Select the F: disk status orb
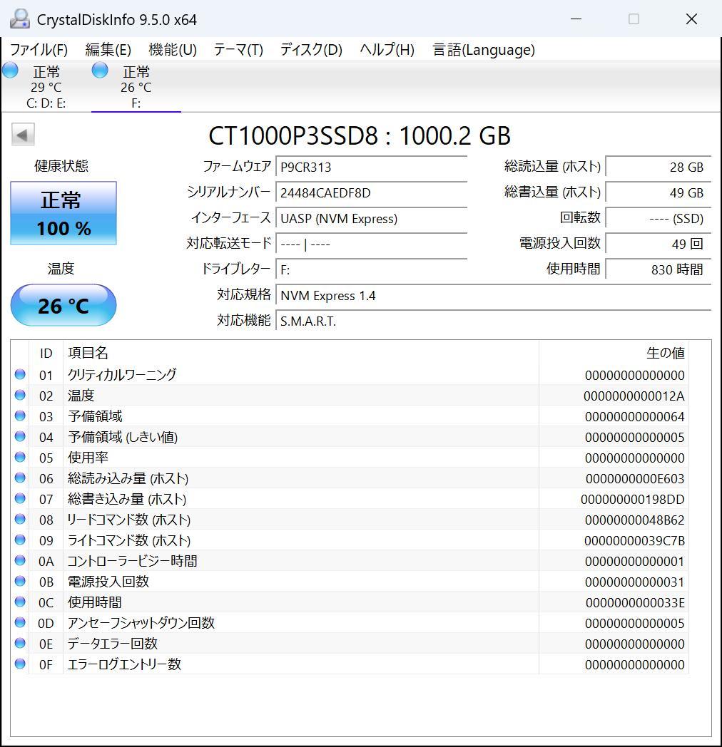 (100, 70)
